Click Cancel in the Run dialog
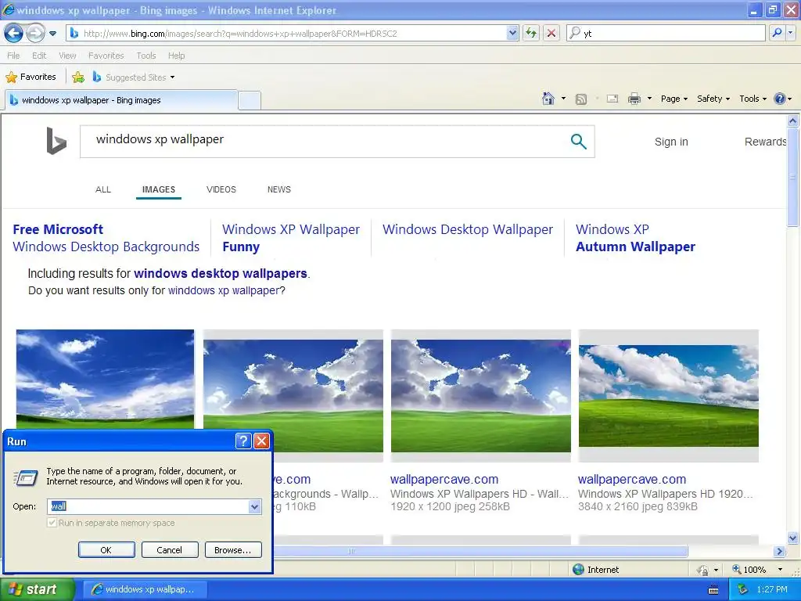 169,550
